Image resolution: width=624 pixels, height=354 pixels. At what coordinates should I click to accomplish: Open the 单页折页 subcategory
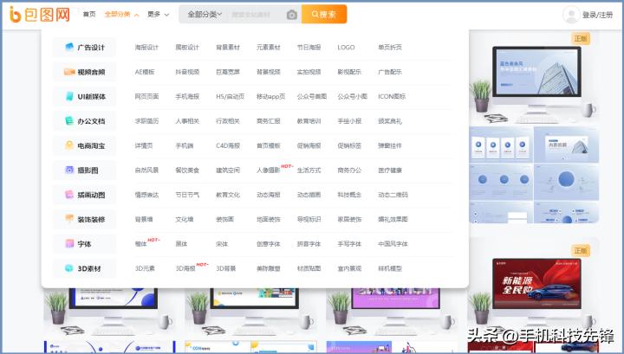(x=390, y=48)
